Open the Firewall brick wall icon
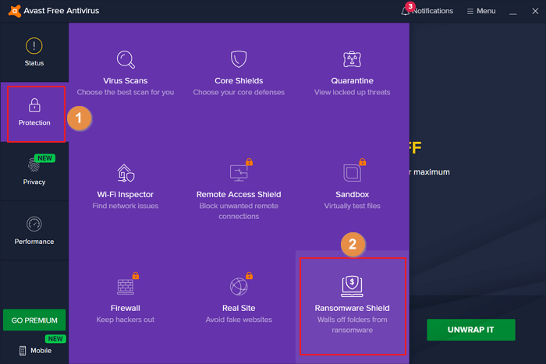The height and width of the screenshot is (364, 546). click(125, 286)
